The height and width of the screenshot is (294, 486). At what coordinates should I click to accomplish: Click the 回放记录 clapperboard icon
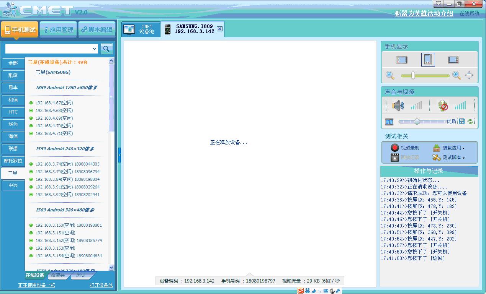point(395,158)
